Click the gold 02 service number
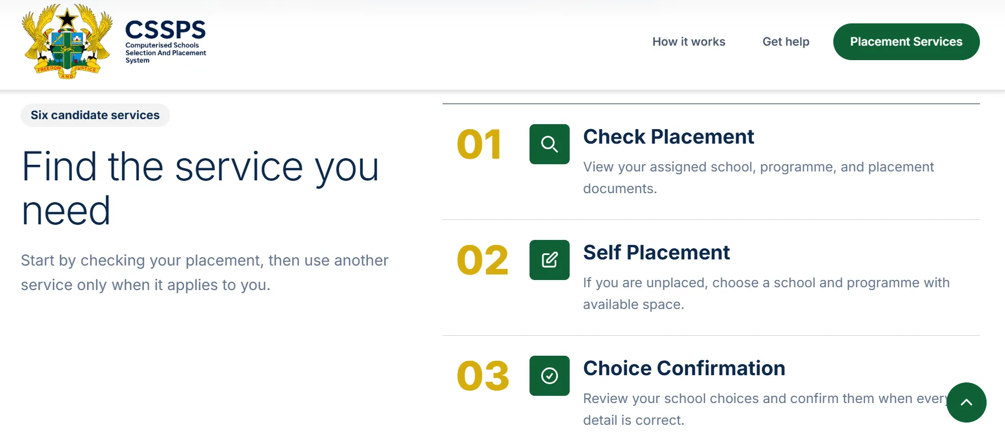The height and width of the screenshot is (437, 1005). [x=482, y=261]
